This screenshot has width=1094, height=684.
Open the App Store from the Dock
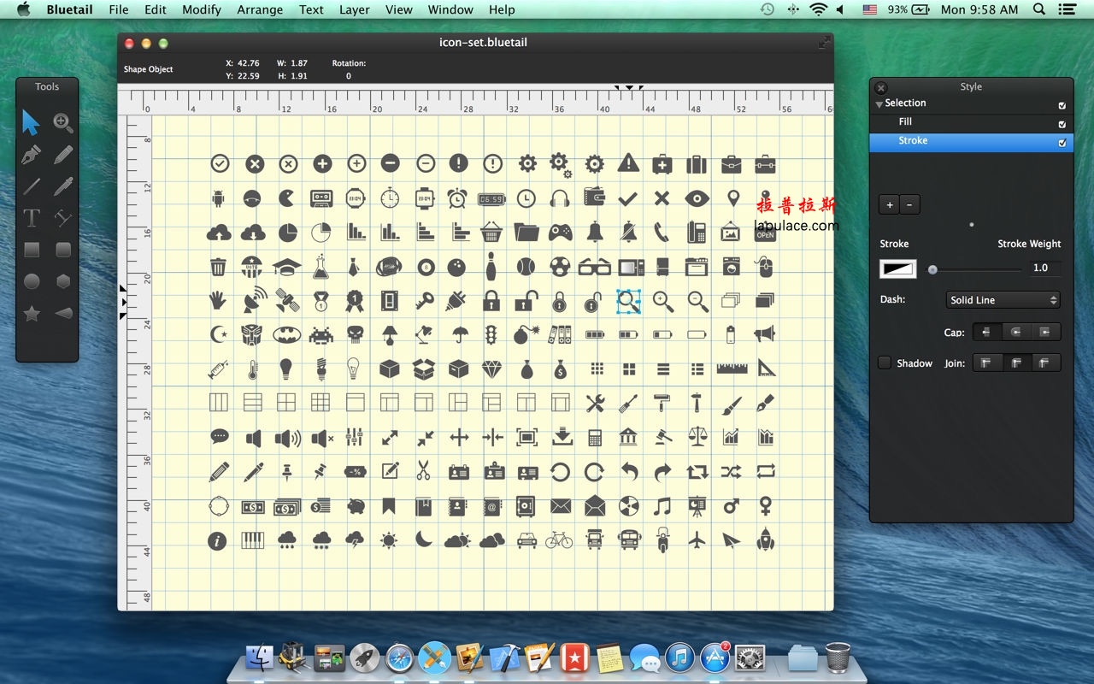[x=715, y=657]
